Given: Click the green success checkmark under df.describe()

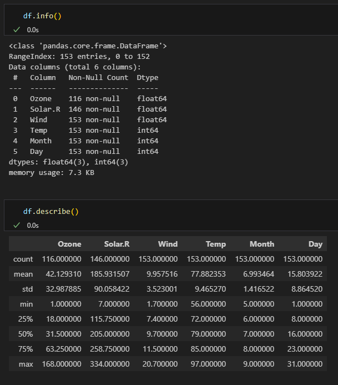Looking at the screenshot, I should (17, 225).
